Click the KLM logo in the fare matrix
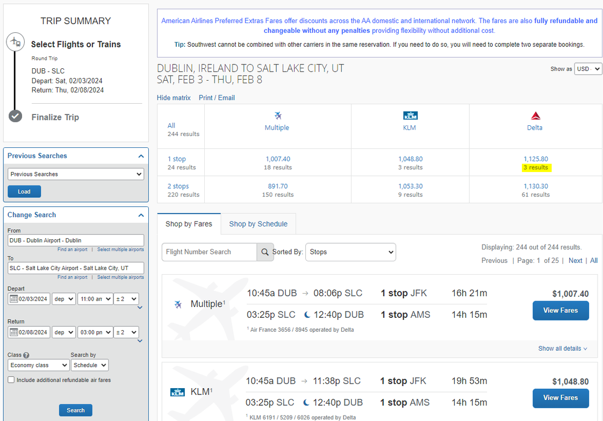This screenshot has height=421, width=603. tap(411, 116)
